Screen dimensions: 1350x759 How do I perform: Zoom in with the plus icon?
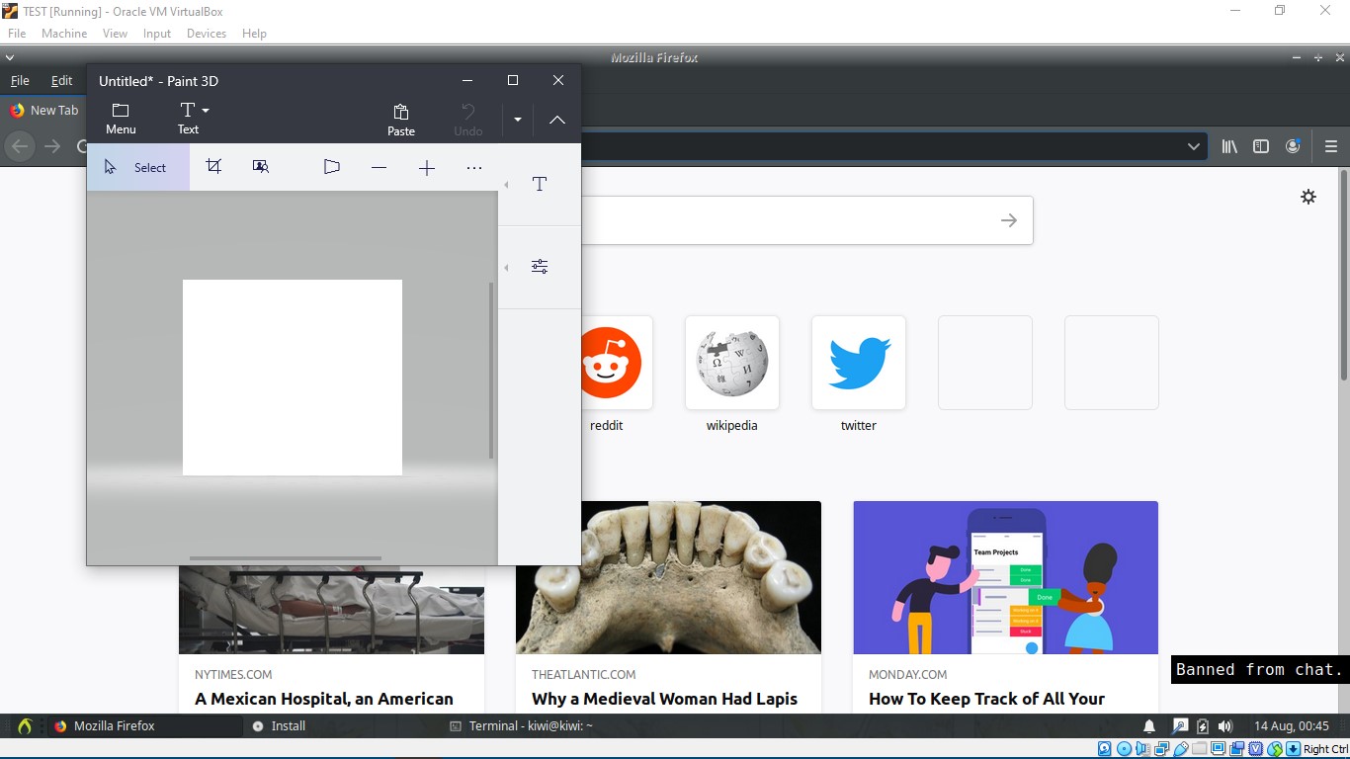(x=427, y=168)
